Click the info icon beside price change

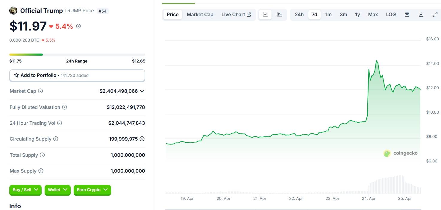coord(78,26)
